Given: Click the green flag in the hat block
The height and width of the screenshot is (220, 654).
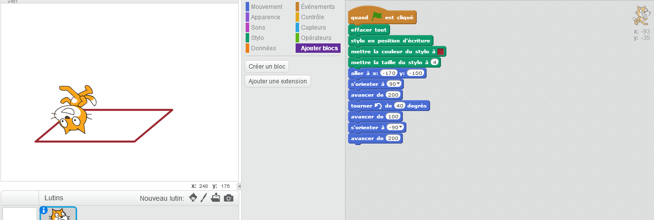Looking at the screenshot, I should [377, 17].
